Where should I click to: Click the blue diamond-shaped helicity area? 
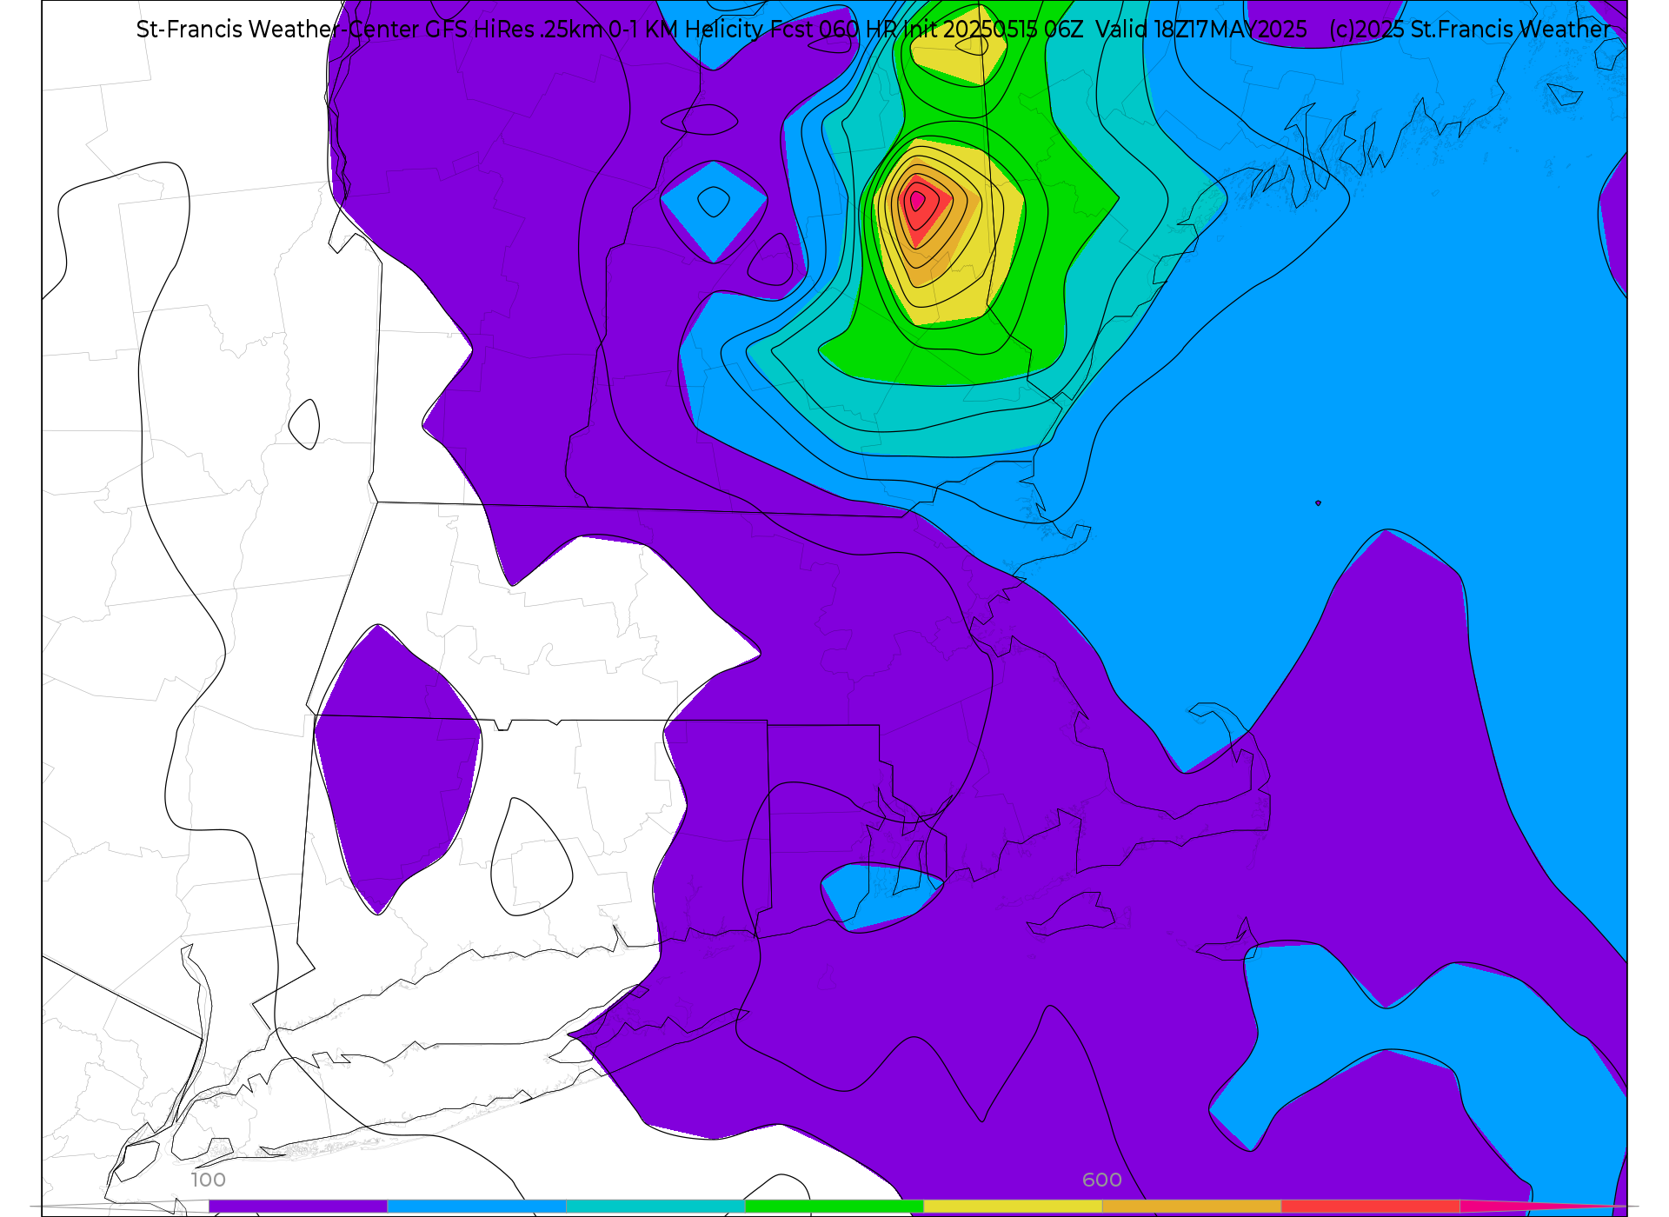tap(714, 211)
